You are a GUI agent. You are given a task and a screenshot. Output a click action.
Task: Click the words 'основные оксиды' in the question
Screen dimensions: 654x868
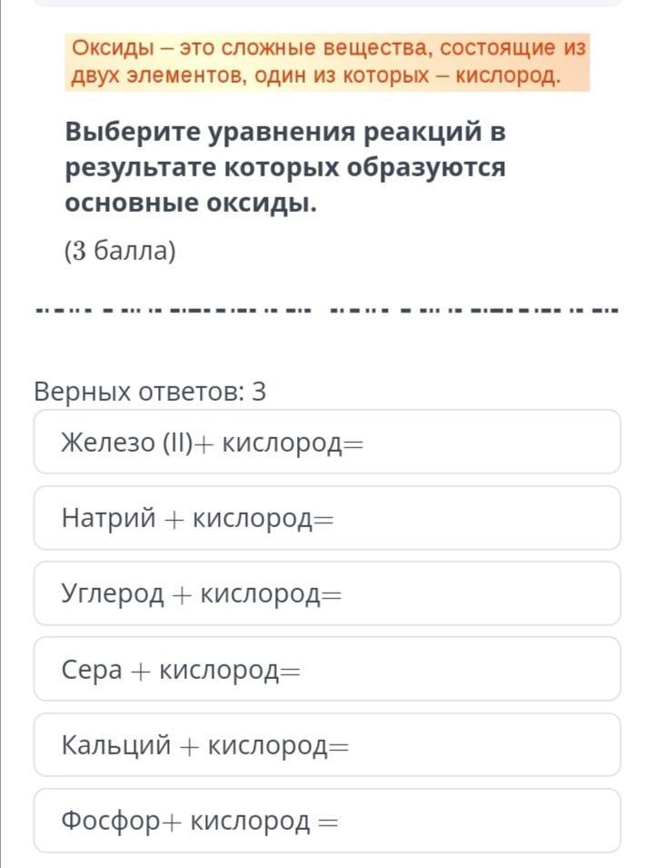pyautogui.click(x=191, y=204)
